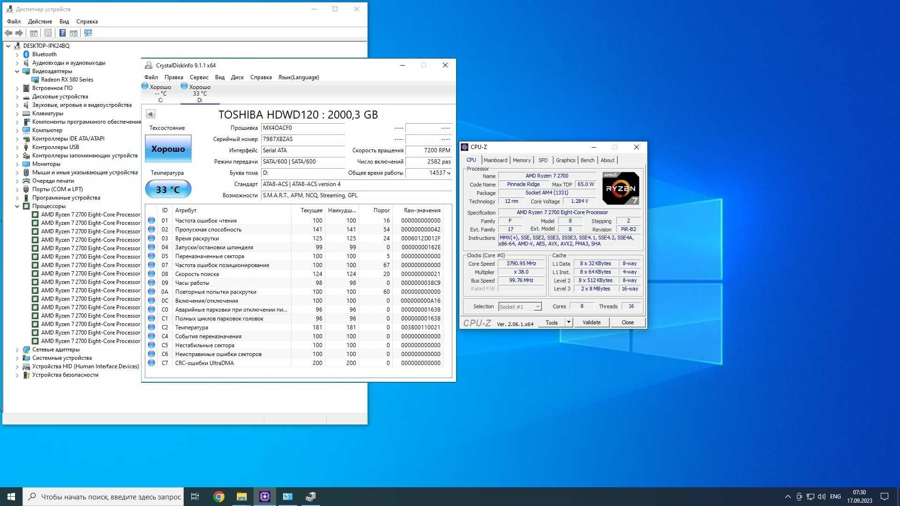Switch to the SPD tab in CPU-Z
This screenshot has width=900, height=506.
coord(543,160)
